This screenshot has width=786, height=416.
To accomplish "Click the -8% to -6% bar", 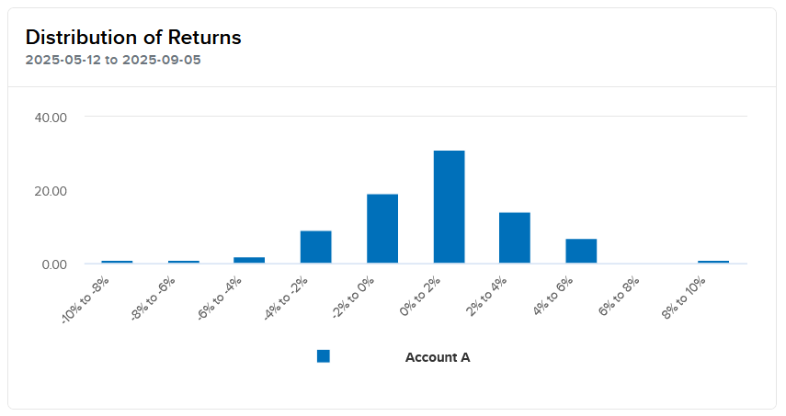I will (183, 262).
